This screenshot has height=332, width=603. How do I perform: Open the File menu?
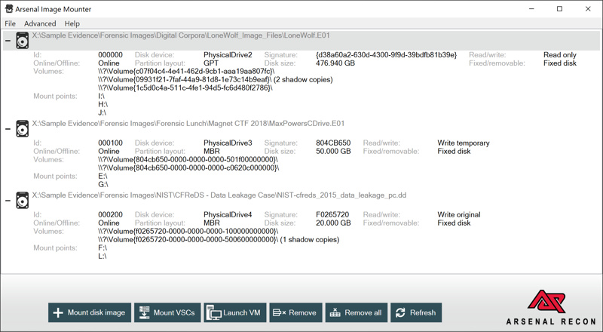10,23
